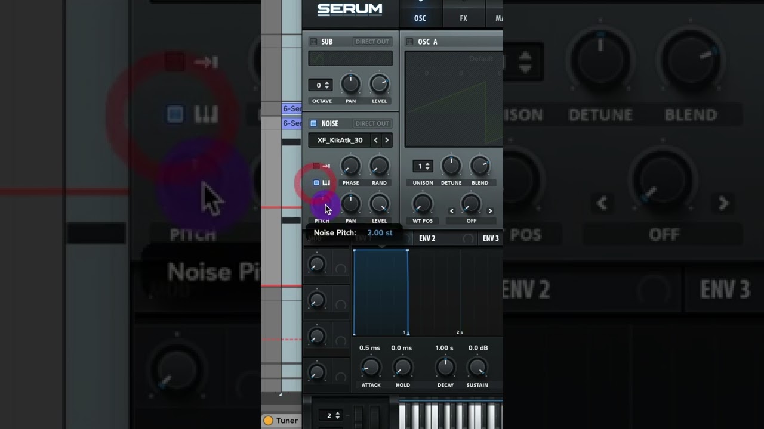Open the Serum logo menu
The width and height of the screenshot is (764, 429).
coord(349,10)
